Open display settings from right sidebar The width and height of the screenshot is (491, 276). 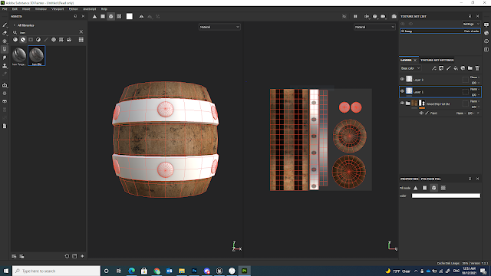pyautogui.click(x=486, y=25)
